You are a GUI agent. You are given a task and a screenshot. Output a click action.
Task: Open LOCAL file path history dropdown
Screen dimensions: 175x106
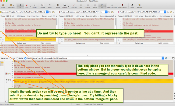(x=47, y=12)
